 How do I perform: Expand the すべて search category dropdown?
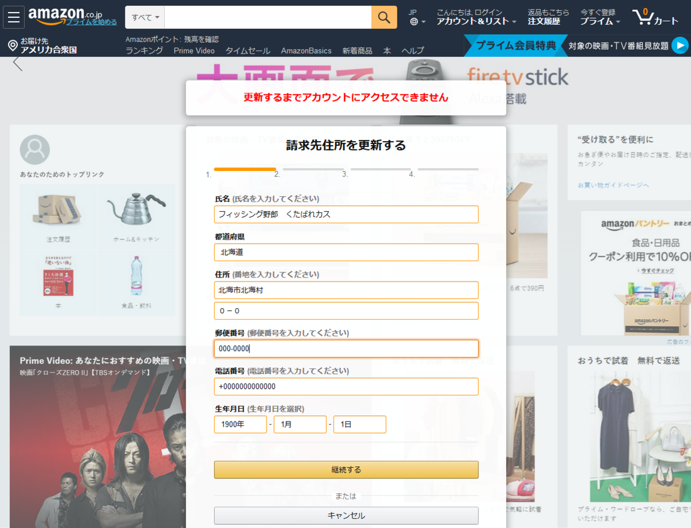point(145,17)
